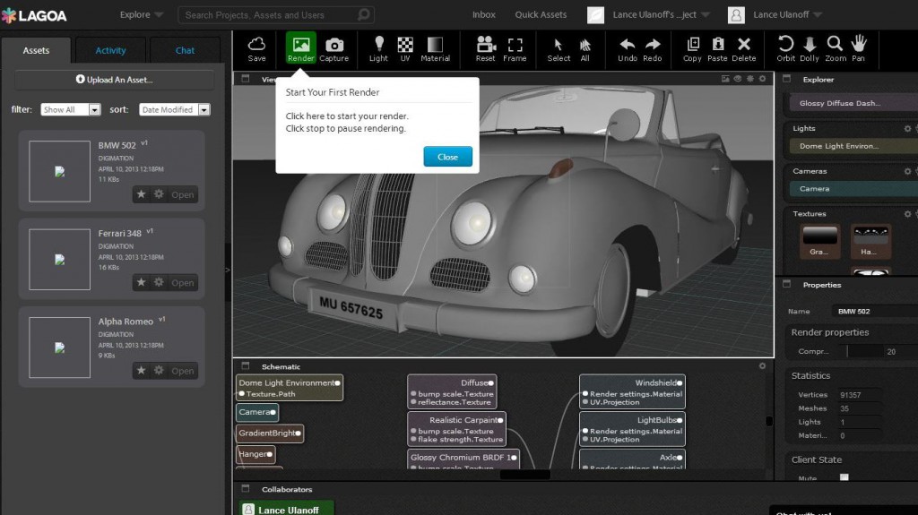Frame the scene with the Frame tool
The image size is (918, 515).
(515, 48)
